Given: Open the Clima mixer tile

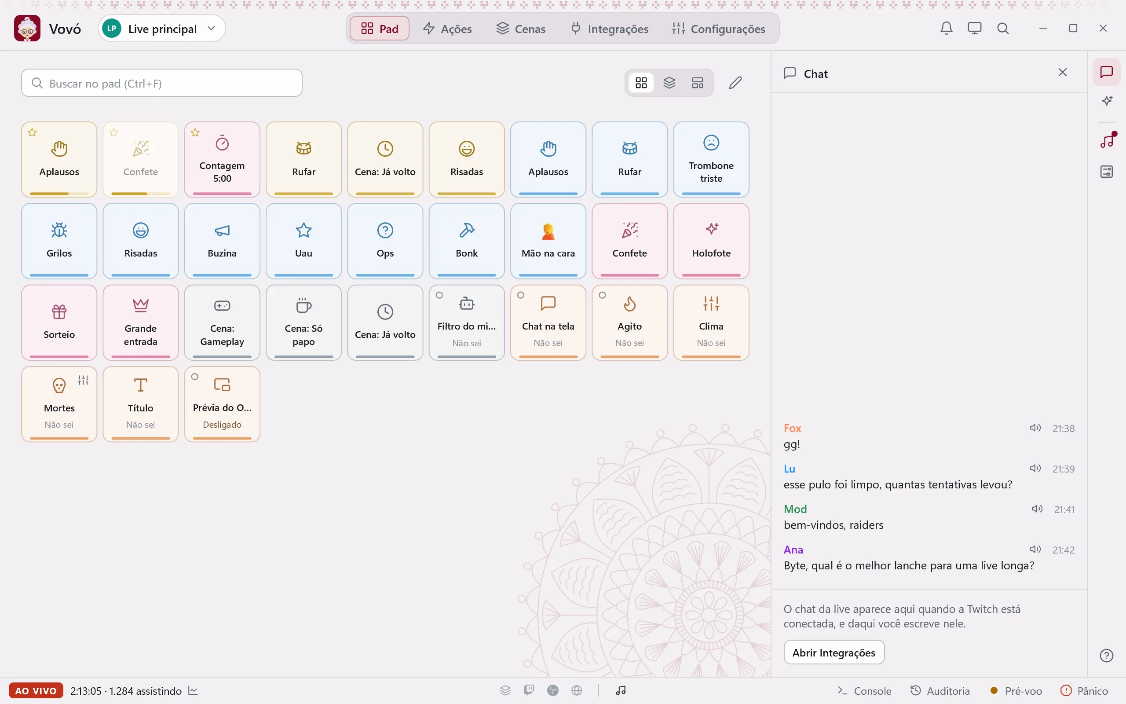Looking at the screenshot, I should coord(711,323).
